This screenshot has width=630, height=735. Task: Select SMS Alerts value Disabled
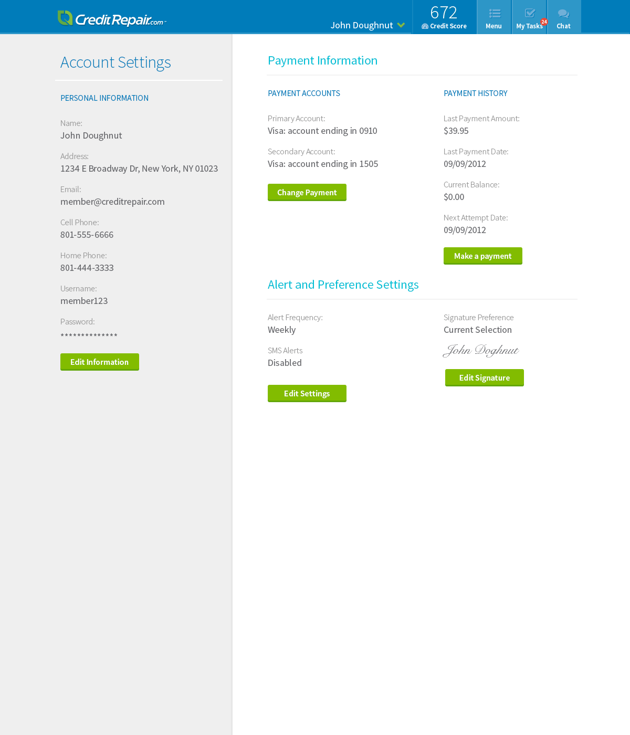285,363
